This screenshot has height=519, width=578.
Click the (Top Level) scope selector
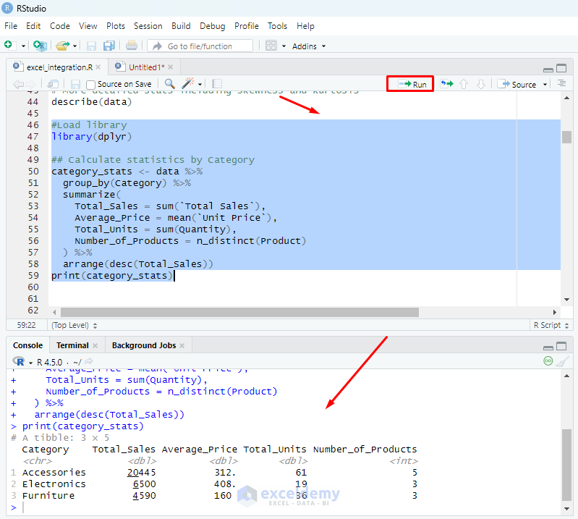(74, 325)
